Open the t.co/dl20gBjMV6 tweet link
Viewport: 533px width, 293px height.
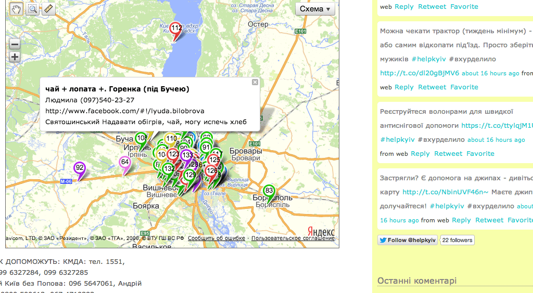click(x=420, y=73)
